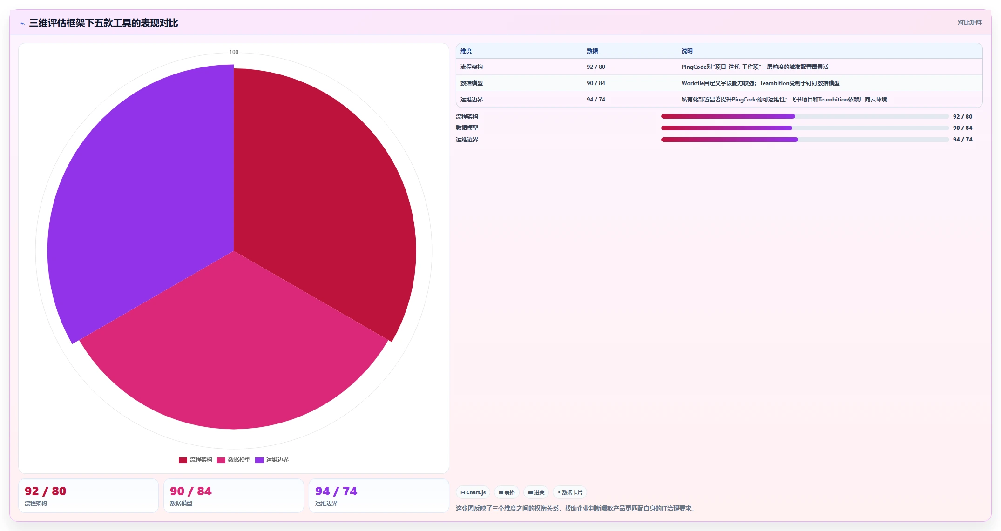Image resolution: width=1001 pixels, height=531 pixels.
Task: Click the 运维边界 progress bar
Action: [x=805, y=140]
